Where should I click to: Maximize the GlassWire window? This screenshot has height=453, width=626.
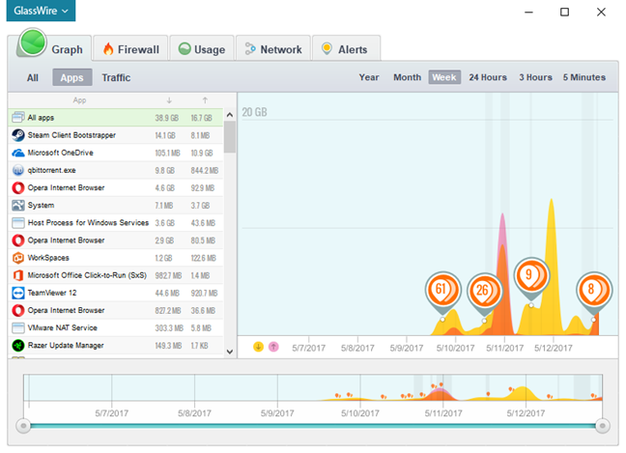(x=564, y=12)
